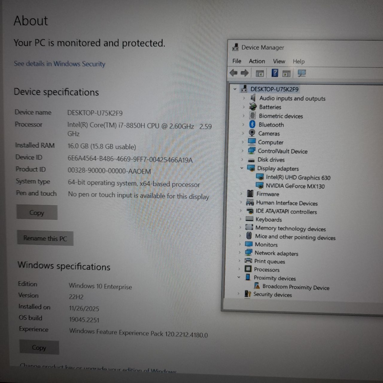The width and height of the screenshot is (383, 383).
Task: Open the File menu in Device Manager
Action: pos(237,61)
